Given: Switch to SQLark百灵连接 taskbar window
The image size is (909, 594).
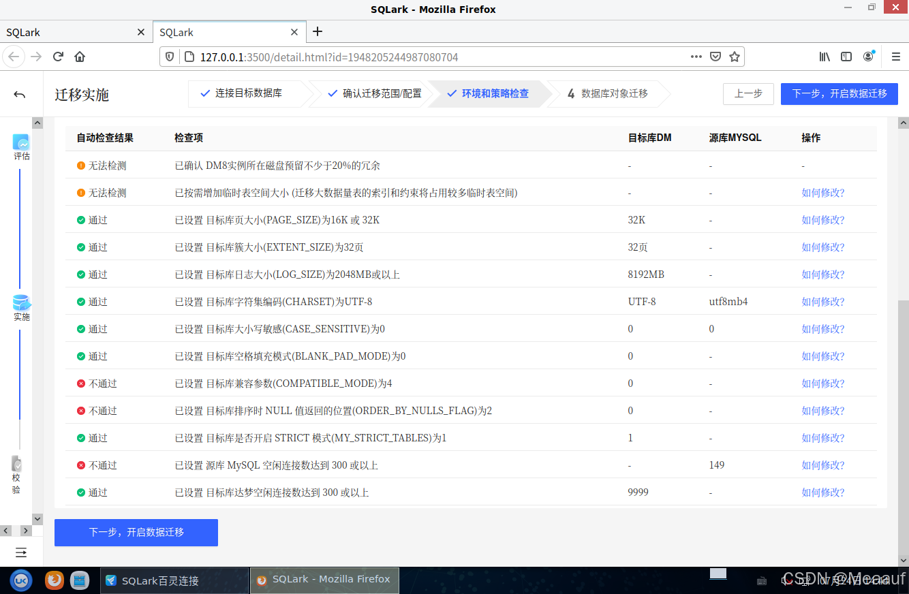Looking at the screenshot, I should 174,580.
